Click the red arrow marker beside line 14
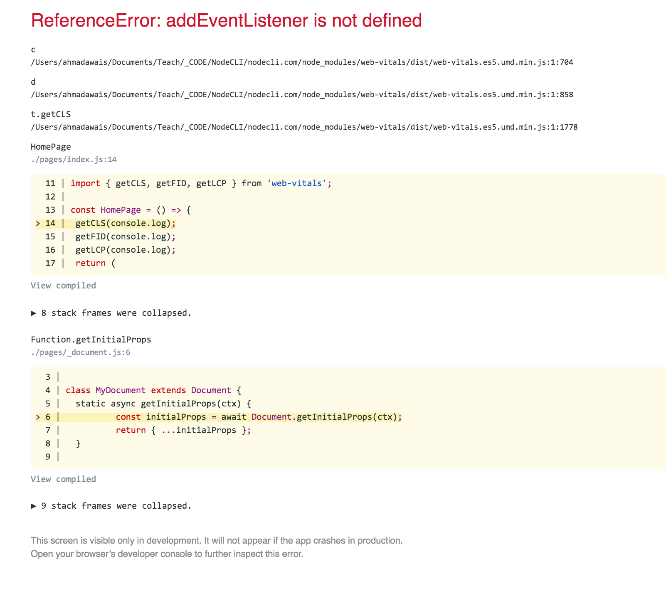 [38, 223]
